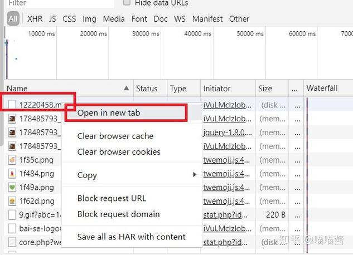The height and width of the screenshot is (255, 353).
Task: Select Open in new tab
Action: (x=109, y=113)
